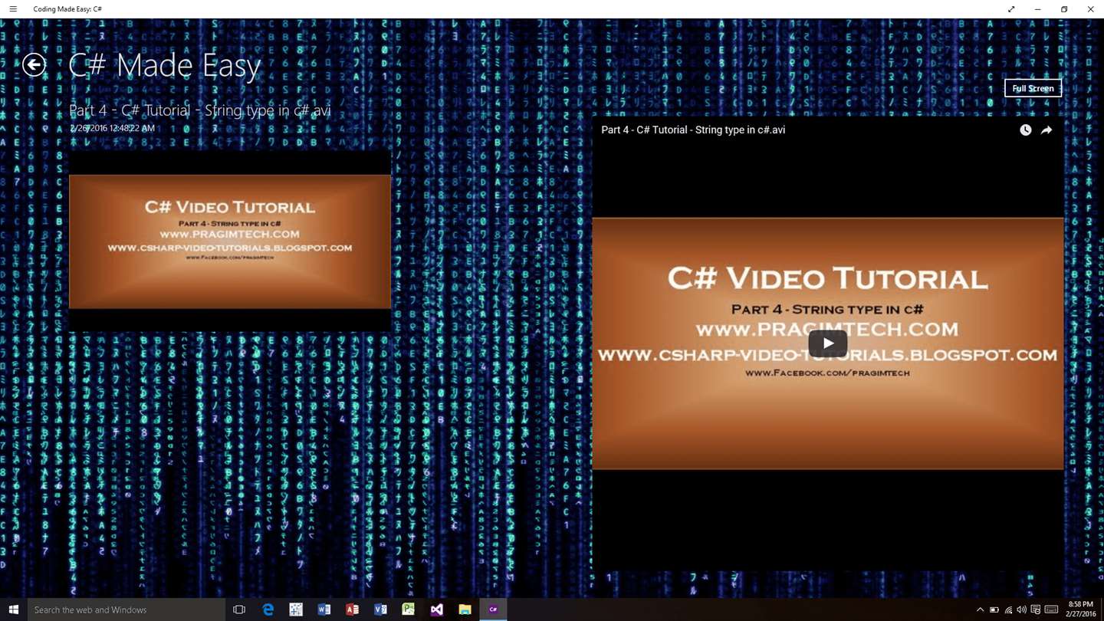
Task: Play the video with the center play button
Action: coord(828,343)
